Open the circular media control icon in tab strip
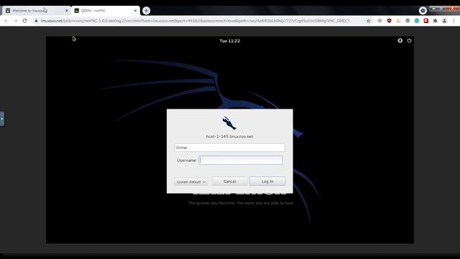The width and height of the screenshot is (460, 259). [423, 11]
